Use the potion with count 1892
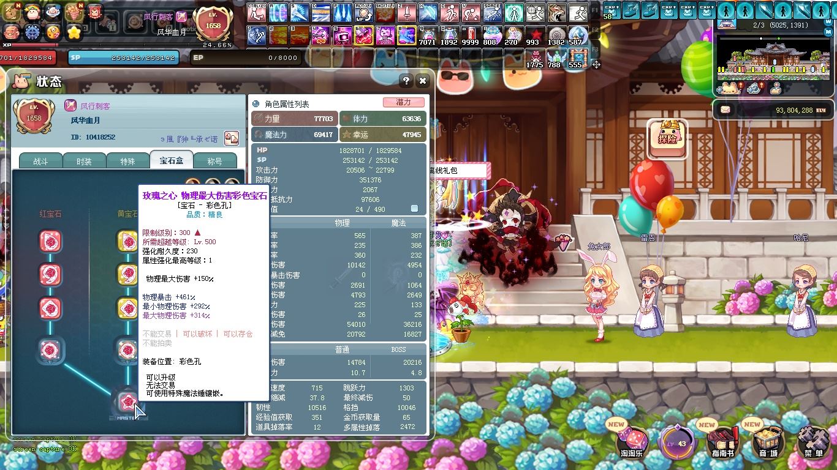The width and height of the screenshot is (837, 470). 449,35
